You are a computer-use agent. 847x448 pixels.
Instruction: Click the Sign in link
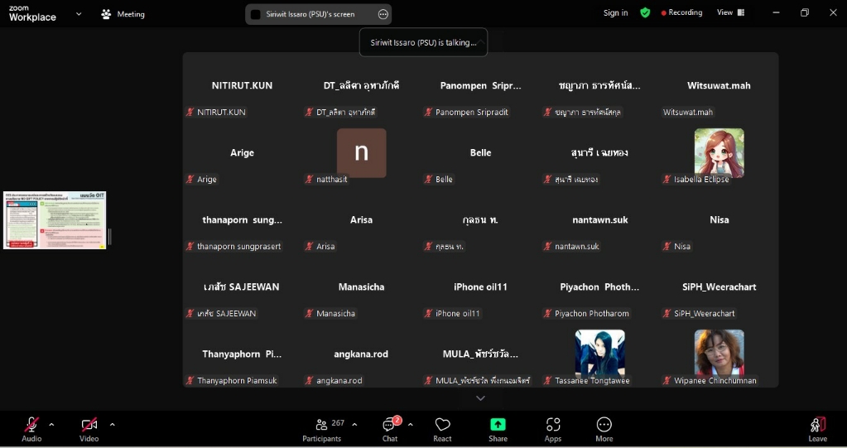pos(615,13)
